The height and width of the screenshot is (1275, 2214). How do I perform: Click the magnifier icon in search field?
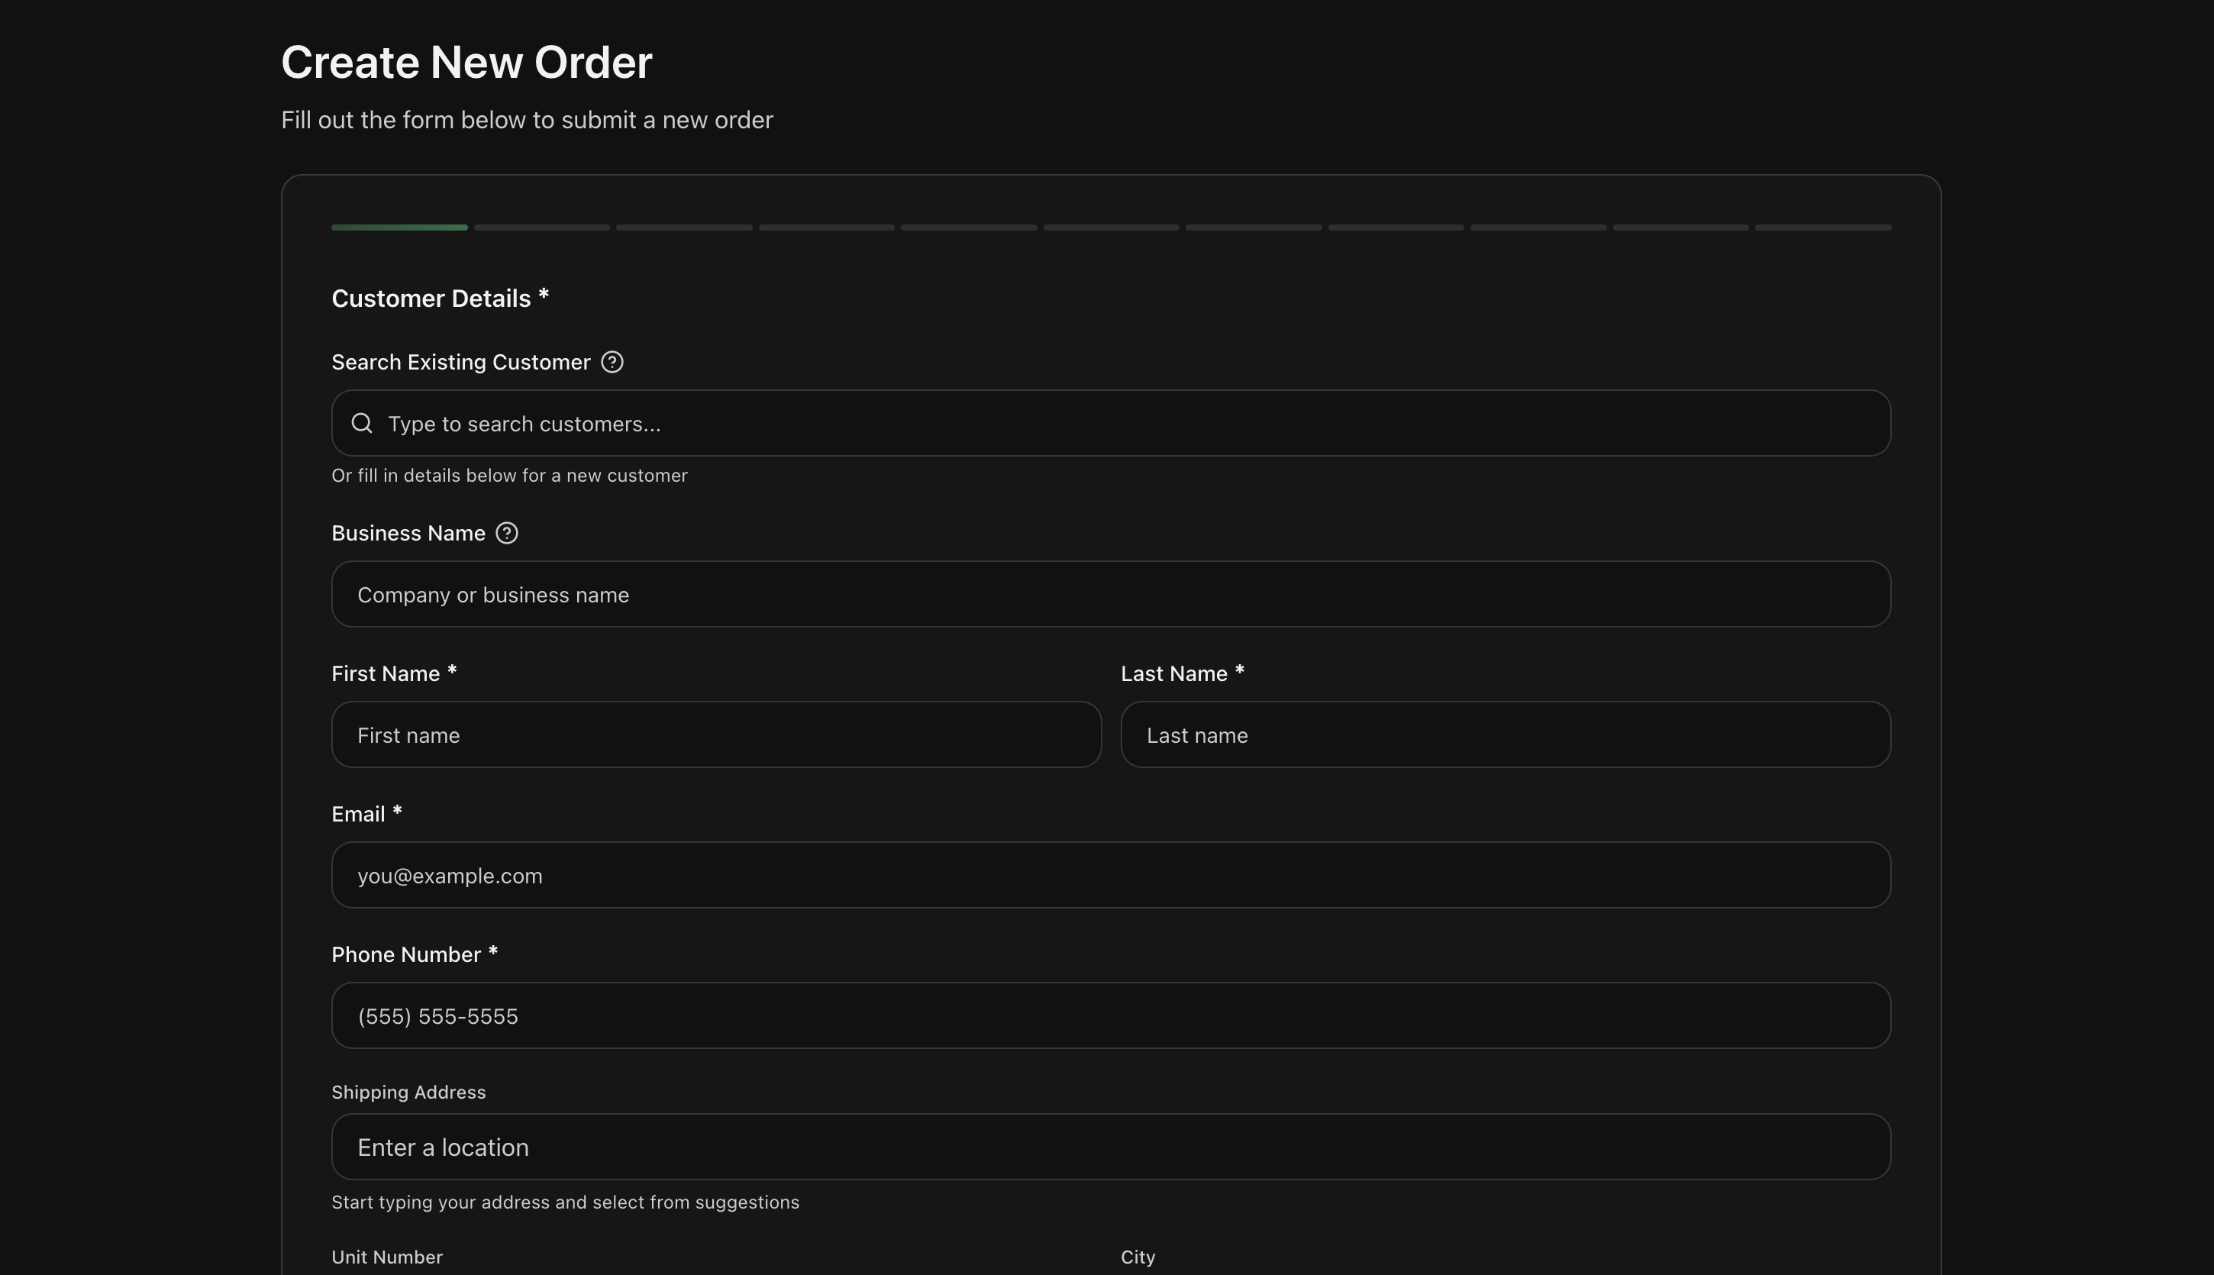[x=362, y=424]
